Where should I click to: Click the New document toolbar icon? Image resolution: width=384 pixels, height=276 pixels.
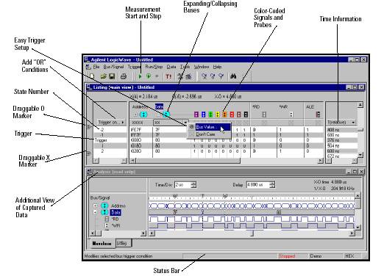click(x=92, y=76)
